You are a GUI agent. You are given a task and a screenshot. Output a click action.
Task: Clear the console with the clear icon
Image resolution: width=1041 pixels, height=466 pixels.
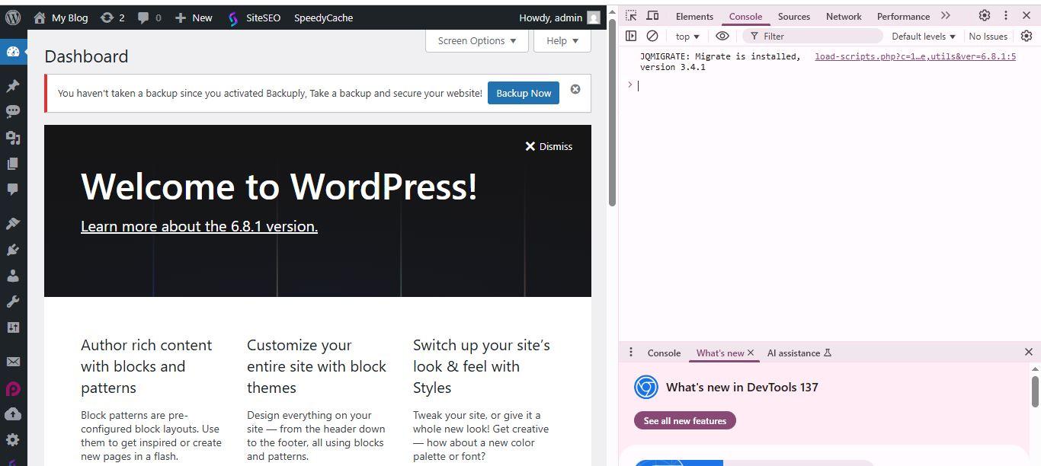click(652, 36)
